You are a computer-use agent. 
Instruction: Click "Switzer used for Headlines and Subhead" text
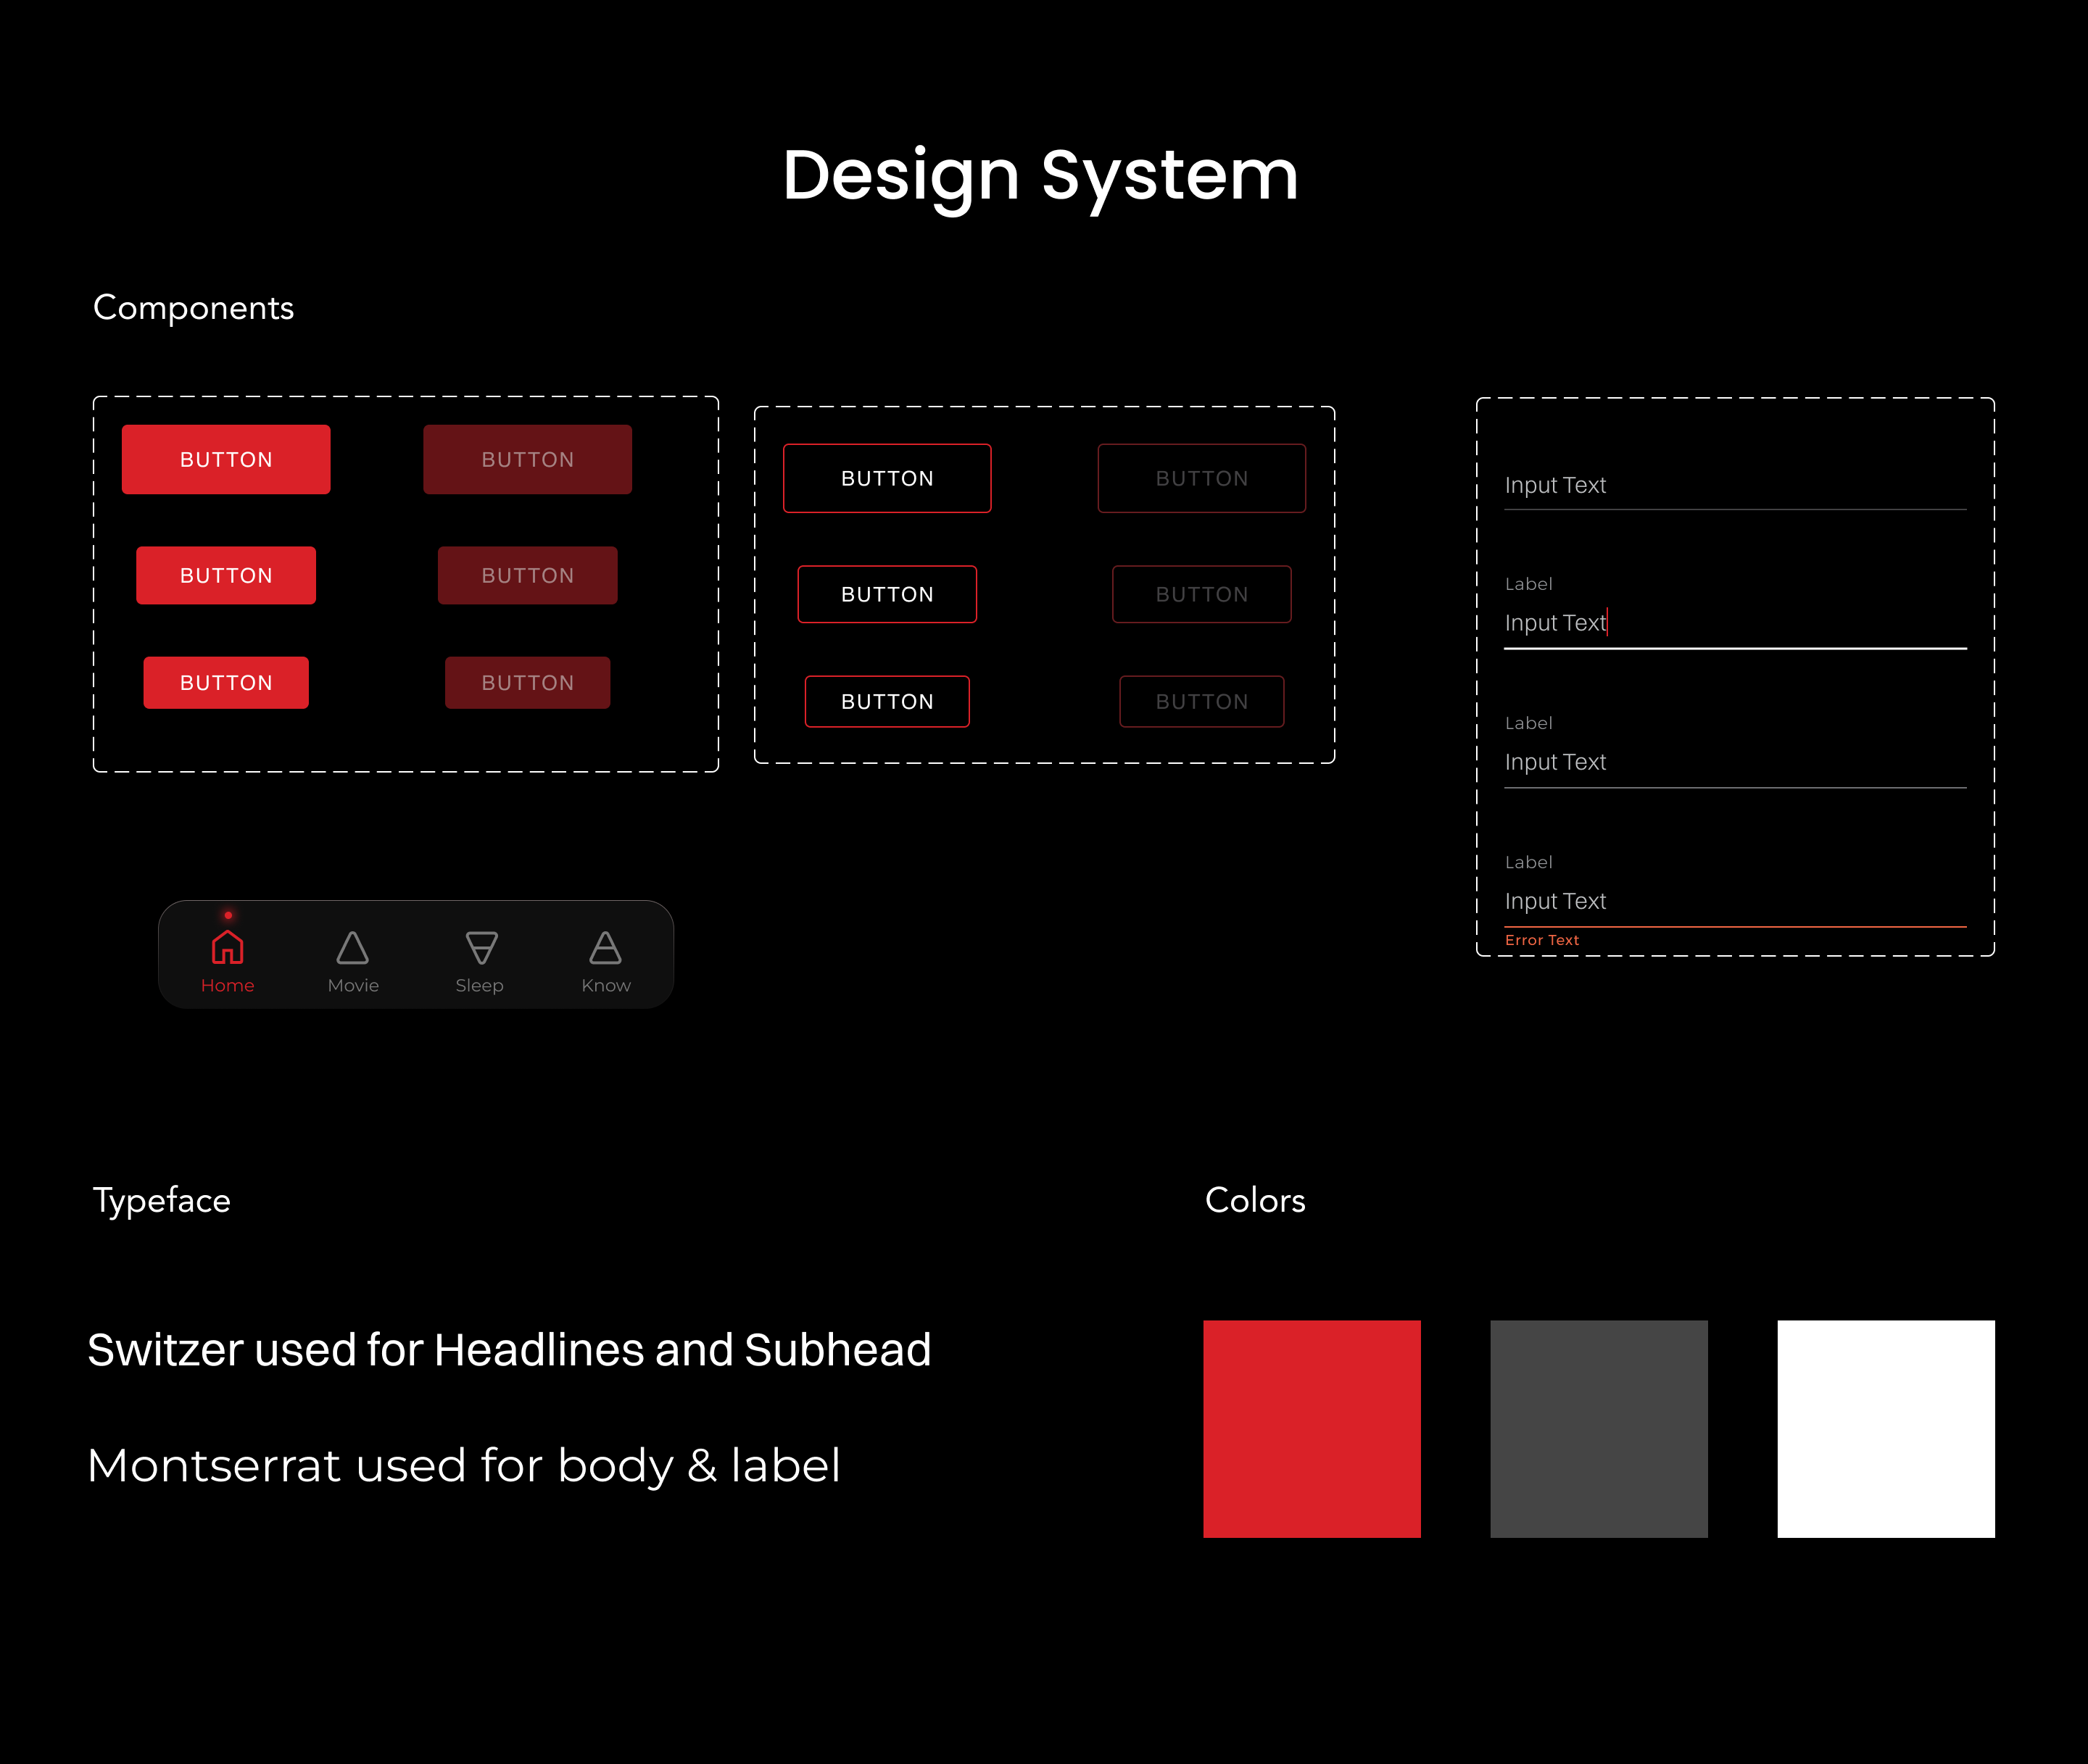[509, 1350]
